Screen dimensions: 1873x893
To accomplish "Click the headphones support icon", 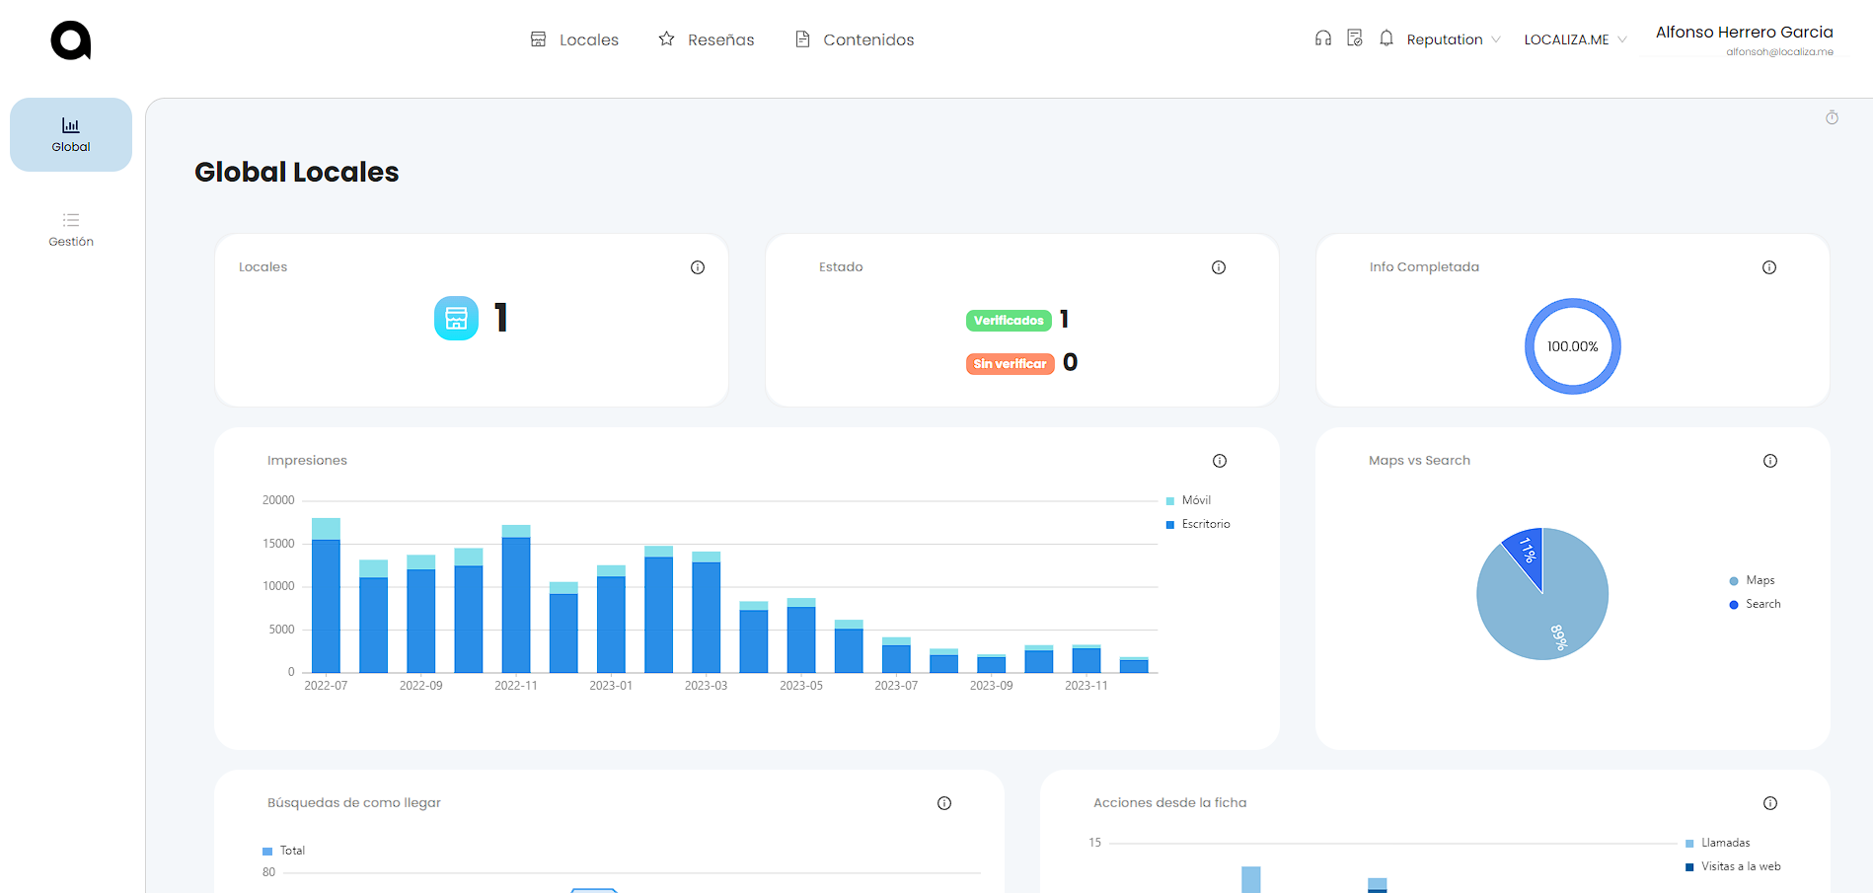I will [1323, 38].
